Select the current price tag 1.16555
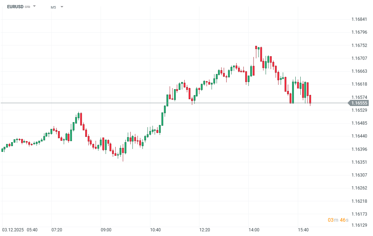This screenshot has height=236, width=373. pos(359,103)
